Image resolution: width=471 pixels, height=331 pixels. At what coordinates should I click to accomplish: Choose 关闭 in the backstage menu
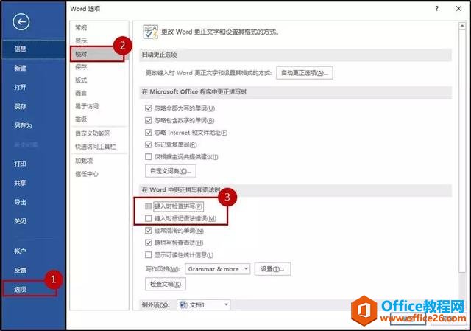(20, 221)
